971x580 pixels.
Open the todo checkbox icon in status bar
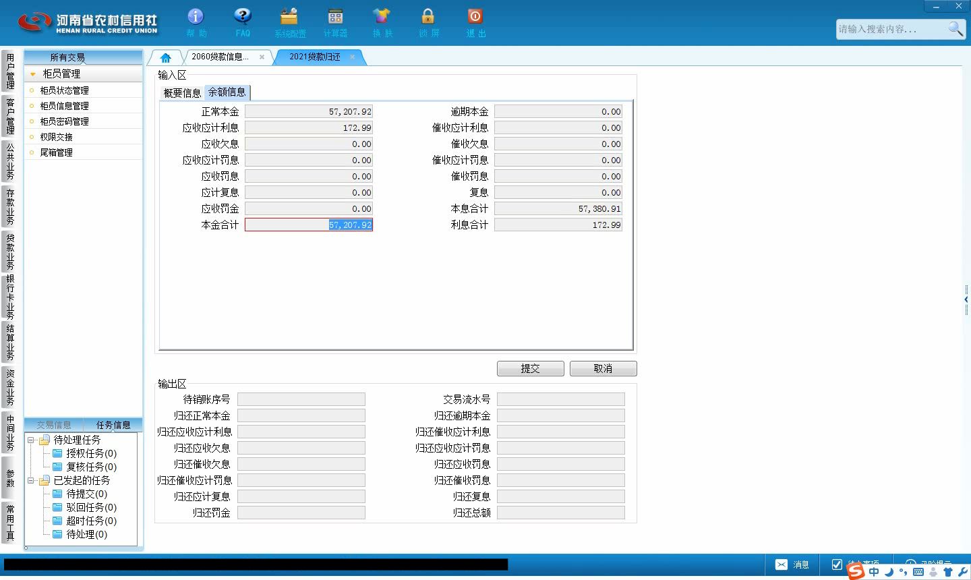point(837,564)
